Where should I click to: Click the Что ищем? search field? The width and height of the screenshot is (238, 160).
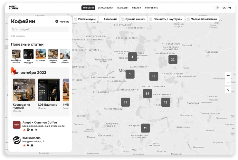[x=40, y=29]
